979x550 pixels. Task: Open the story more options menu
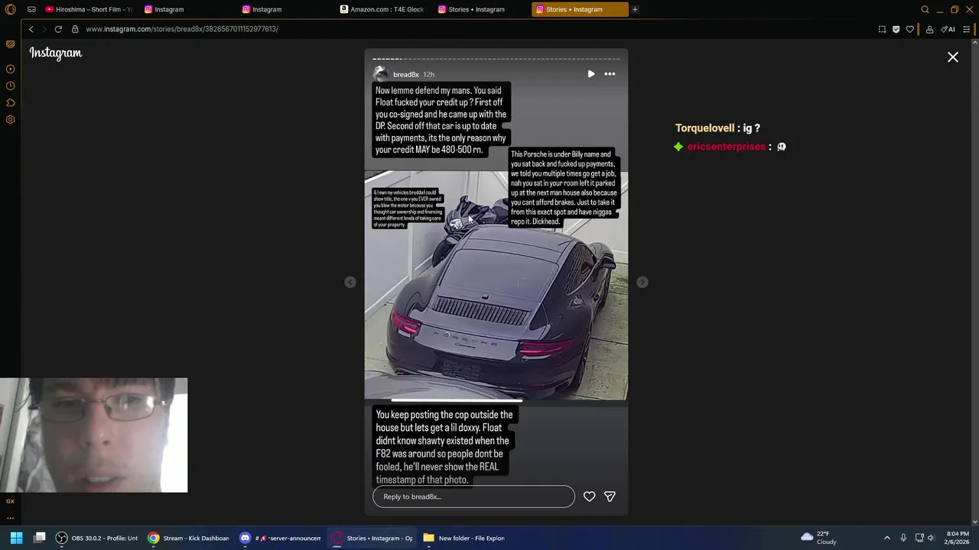tap(610, 74)
